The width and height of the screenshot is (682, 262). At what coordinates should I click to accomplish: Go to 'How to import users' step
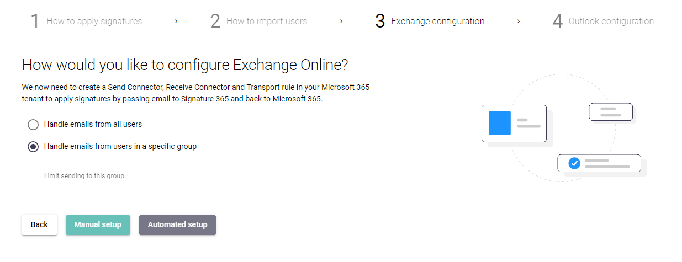267,22
